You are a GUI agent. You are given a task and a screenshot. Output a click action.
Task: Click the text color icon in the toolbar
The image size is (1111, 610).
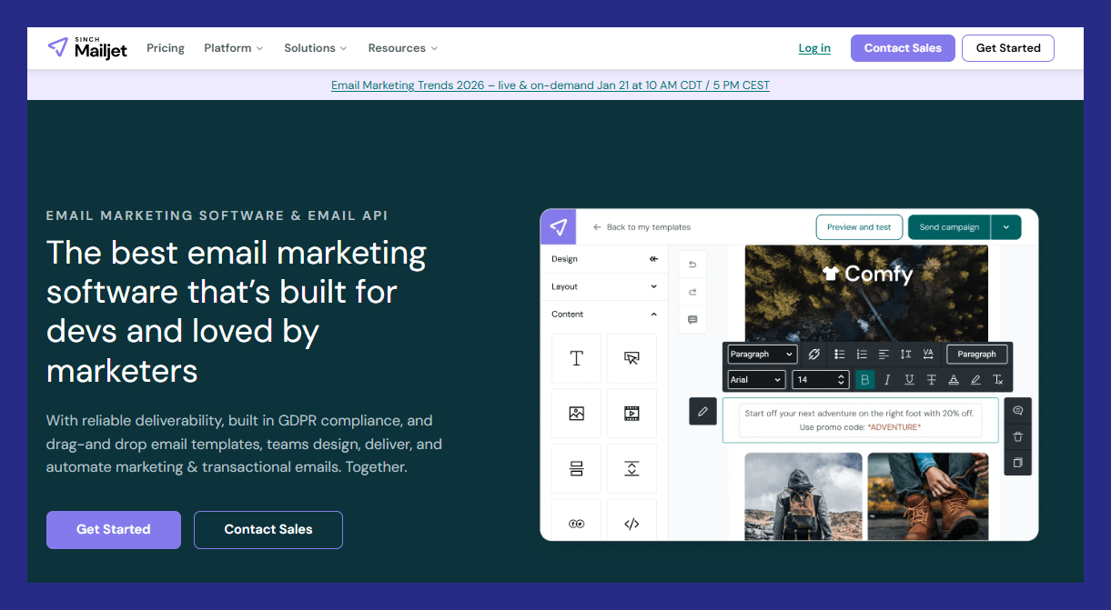(x=954, y=380)
